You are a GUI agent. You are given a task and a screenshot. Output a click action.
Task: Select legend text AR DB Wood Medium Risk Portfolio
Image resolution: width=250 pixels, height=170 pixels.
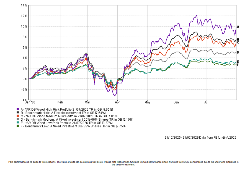click(x=52, y=116)
